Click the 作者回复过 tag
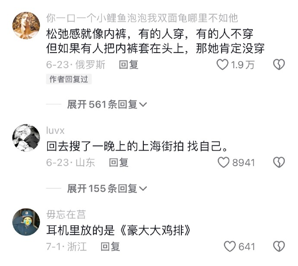 [69, 79]
